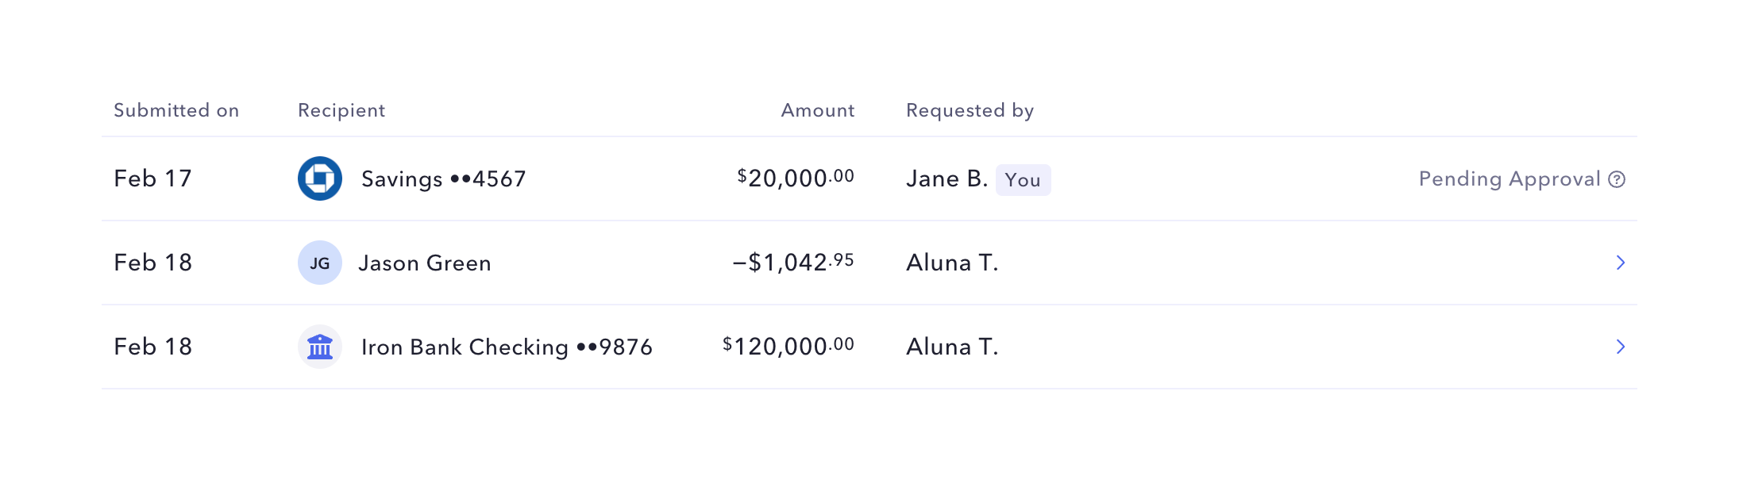This screenshot has width=1739, height=491.
Task: Expand the Iron Bank Checking row chevron
Action: [x=1621, y=347]
